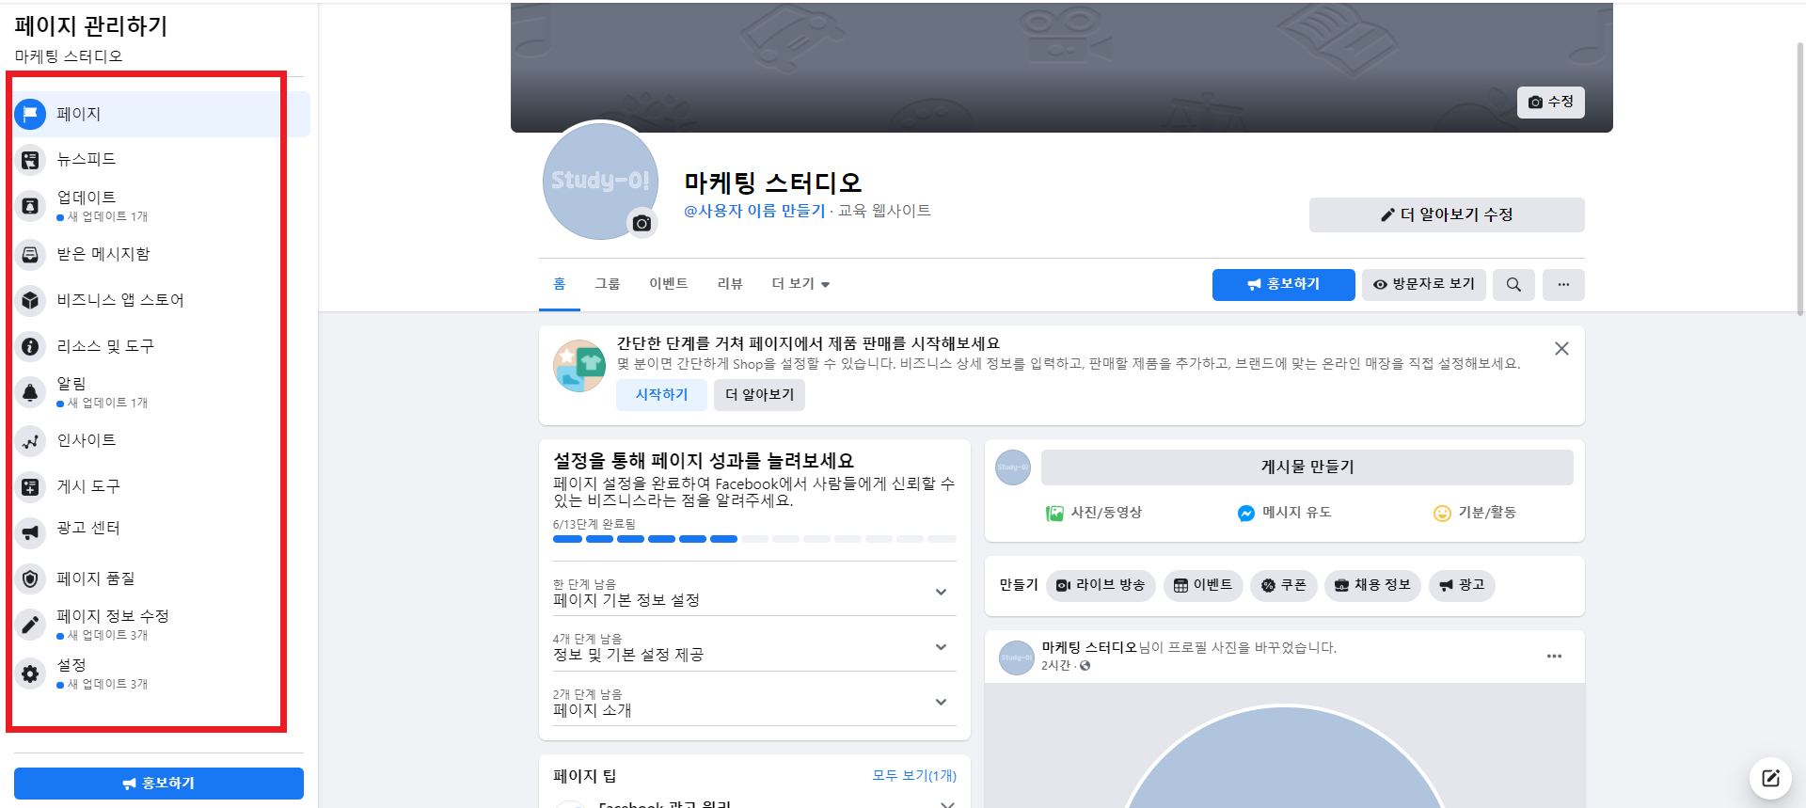Switch to the 홈 tab
1806x808 pixels.
[x=560, y=284]
